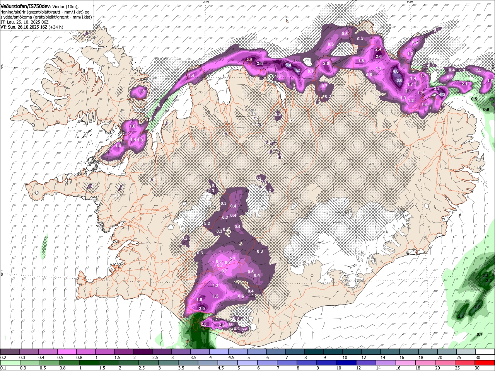The image size is (495, 371).
Task: Click the violet 12–14 rain scale swatch
Action: (366, 362)
